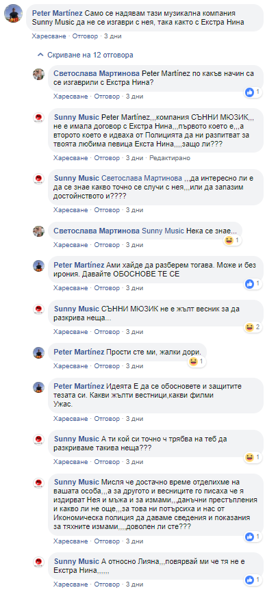Click Отговор under the Лияна comment
The image size is (278, 592).
107,584
